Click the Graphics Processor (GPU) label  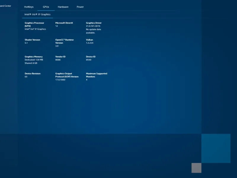click(x=34, y=24)
